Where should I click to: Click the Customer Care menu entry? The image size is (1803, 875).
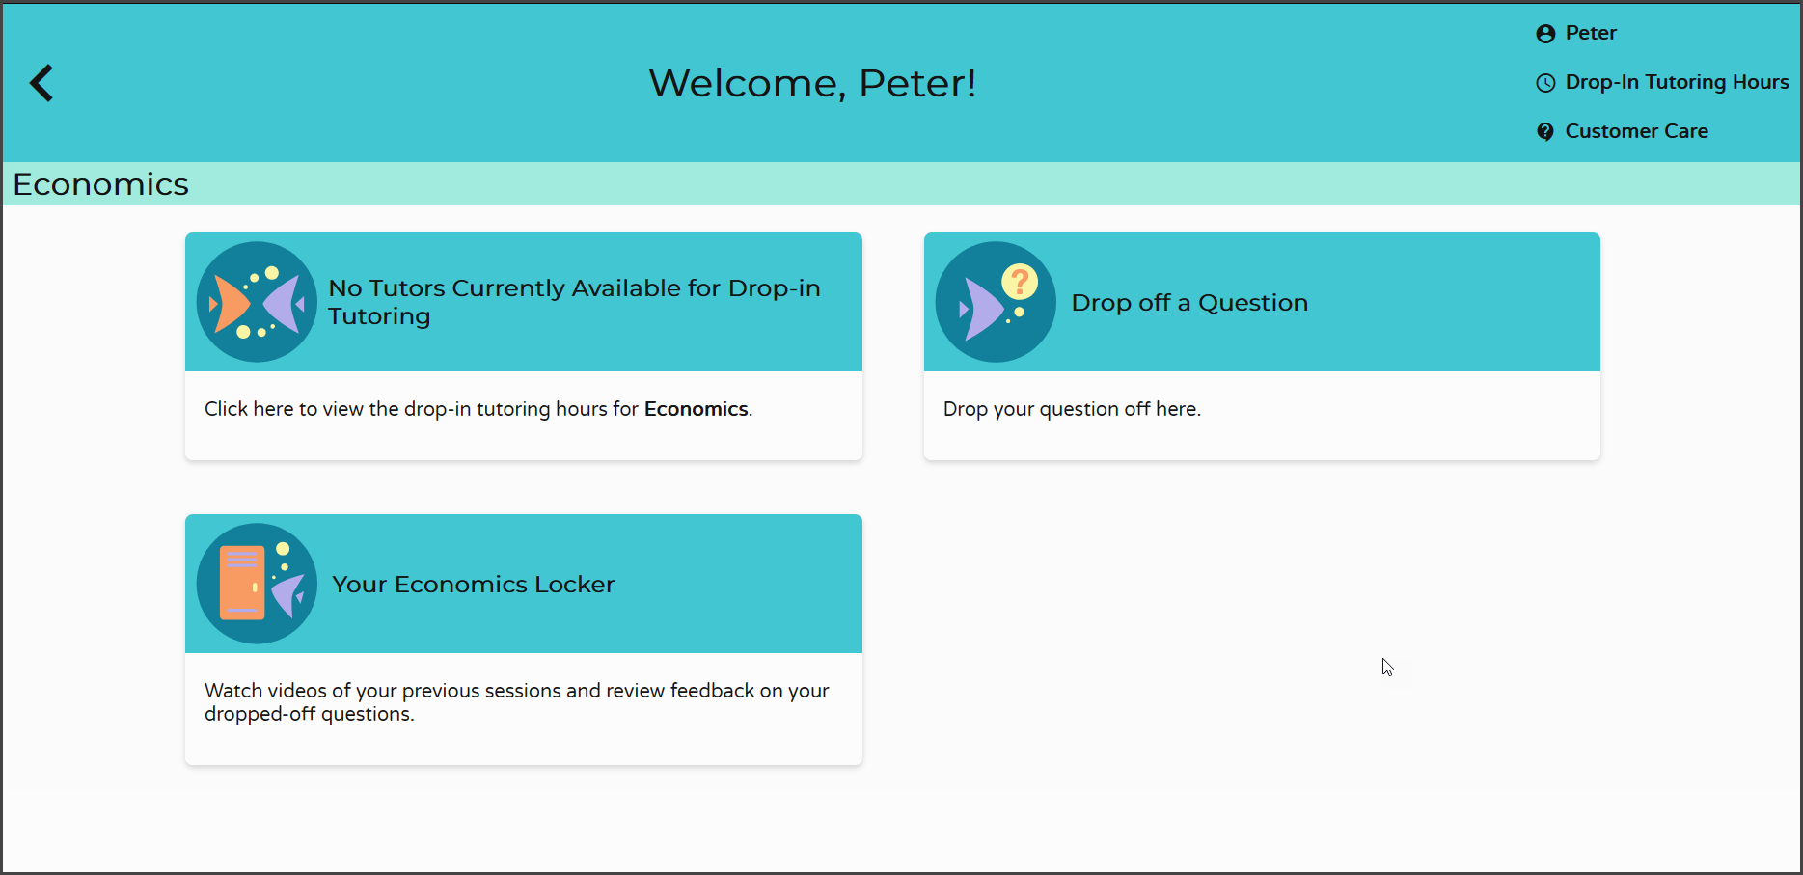coord(1636,131)
